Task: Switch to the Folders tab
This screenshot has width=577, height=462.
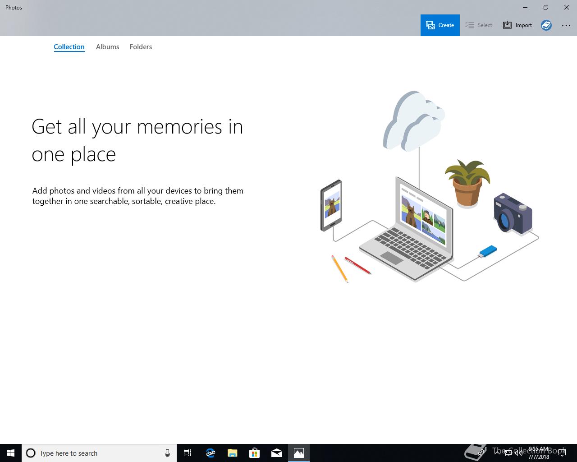Action: tap(141, 47)
